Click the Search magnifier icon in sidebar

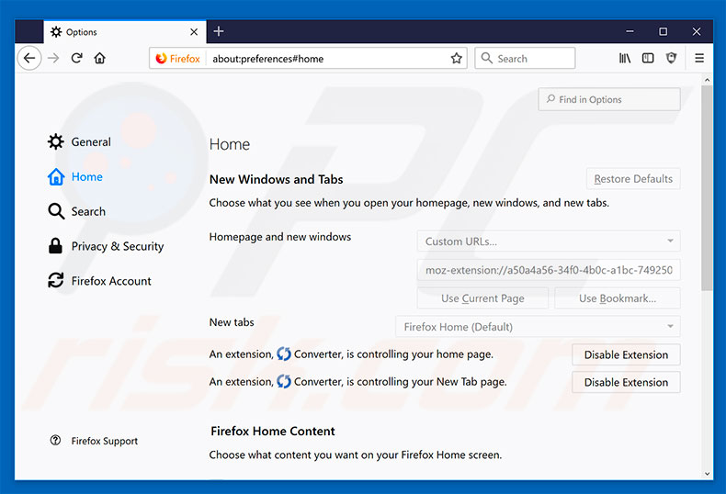pyautogui.click(x=55, y=211)
